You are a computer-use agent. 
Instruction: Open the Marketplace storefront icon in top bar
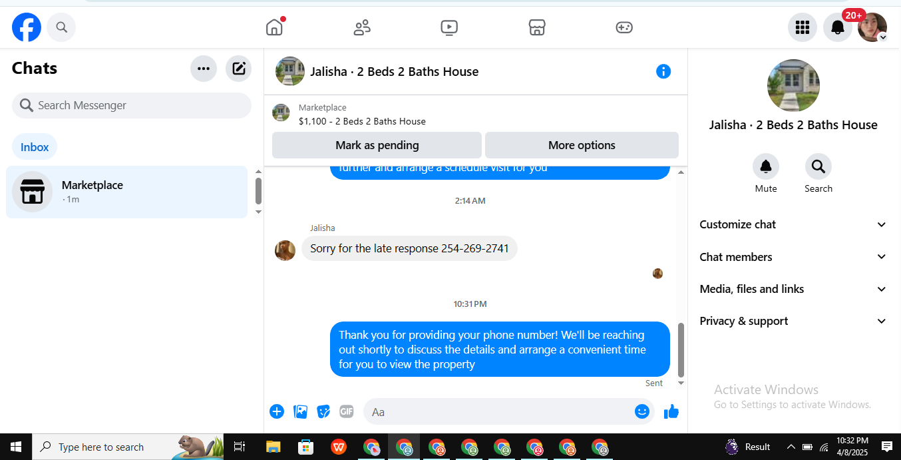click(537, 27)
